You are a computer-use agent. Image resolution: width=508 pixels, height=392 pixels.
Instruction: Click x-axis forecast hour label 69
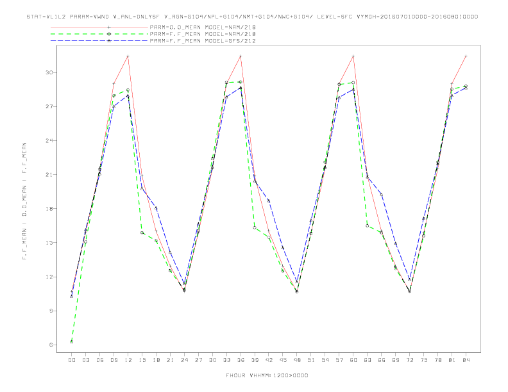[396, 360]
